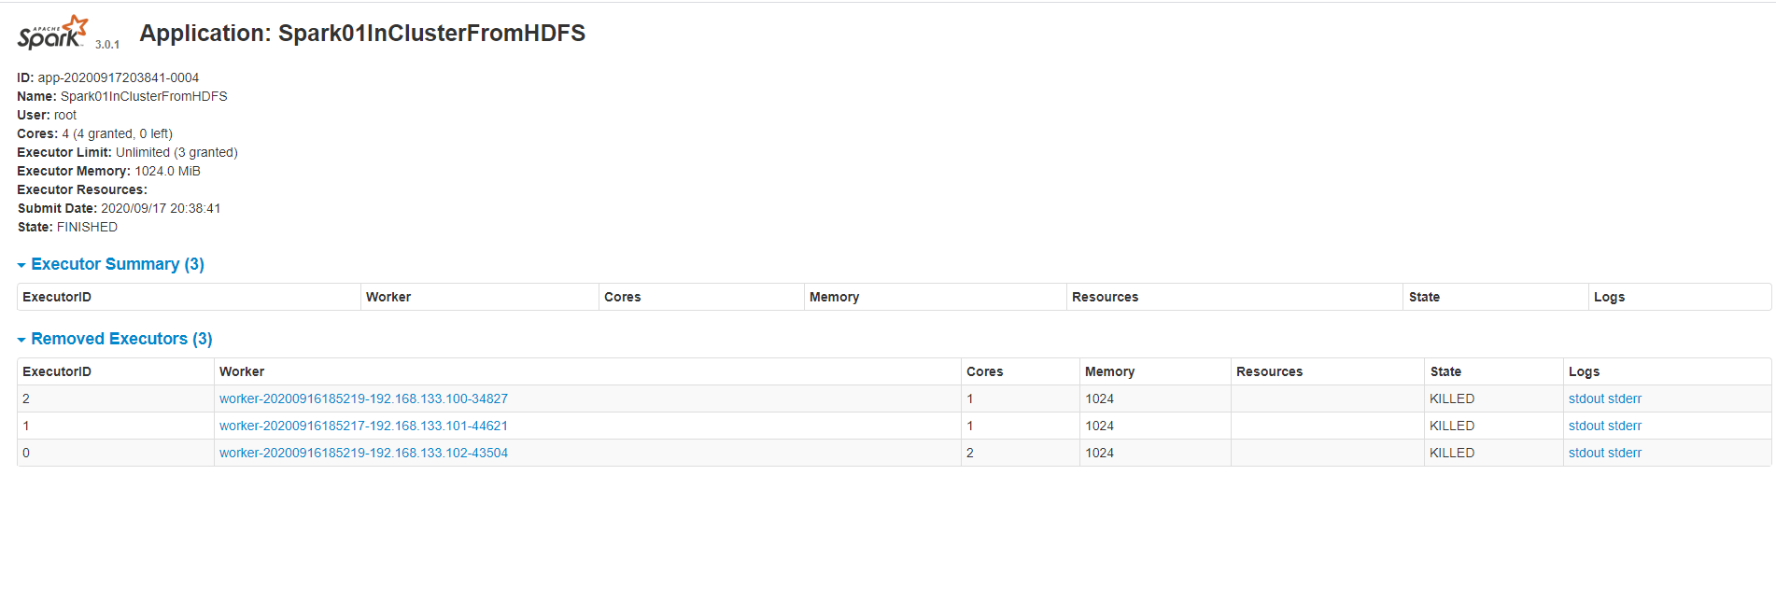Click the State: FINISHED line
1776x601 pixels.
tap(67, 227)
